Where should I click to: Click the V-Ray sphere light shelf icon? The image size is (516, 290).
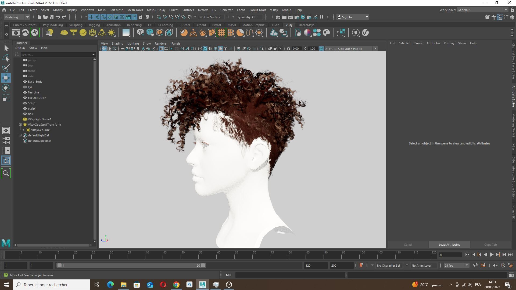point(83,33)
